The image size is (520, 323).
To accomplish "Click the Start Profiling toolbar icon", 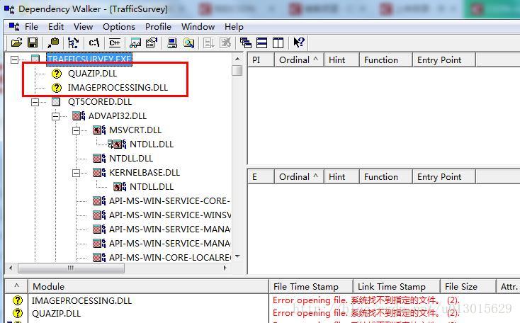I will [208, 42].
